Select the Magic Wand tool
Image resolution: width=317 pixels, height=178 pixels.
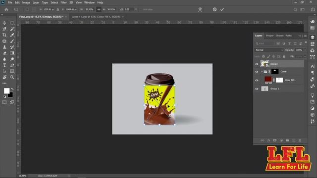[x=12, y=29]
